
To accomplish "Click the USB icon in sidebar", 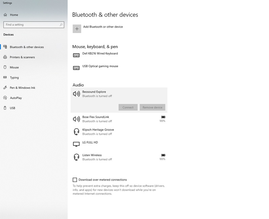I will [5, 108].
